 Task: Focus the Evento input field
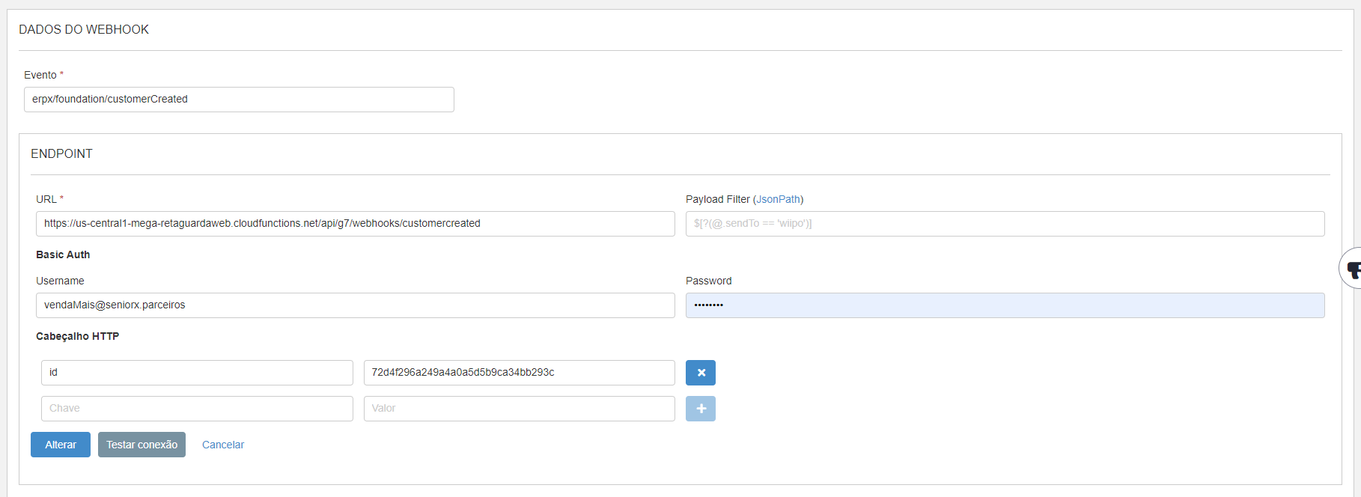239,100
